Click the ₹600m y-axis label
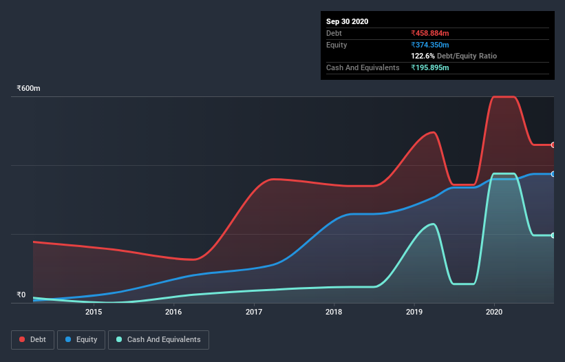This screenshot has width=565, height=362. [x=28, y=88]
